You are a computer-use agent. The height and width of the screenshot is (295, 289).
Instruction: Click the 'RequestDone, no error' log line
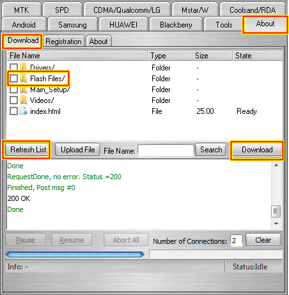tap(64, 177)
